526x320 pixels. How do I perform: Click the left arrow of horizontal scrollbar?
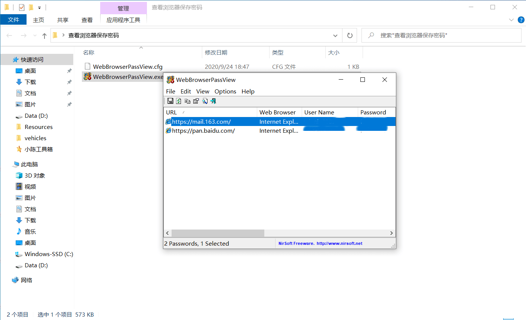(x=167, y=233)
